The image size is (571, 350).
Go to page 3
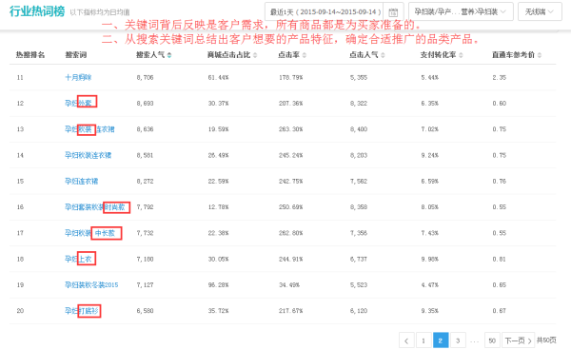458,340
